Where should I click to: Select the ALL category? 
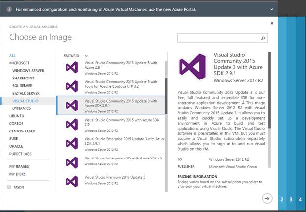coord(12,55)
